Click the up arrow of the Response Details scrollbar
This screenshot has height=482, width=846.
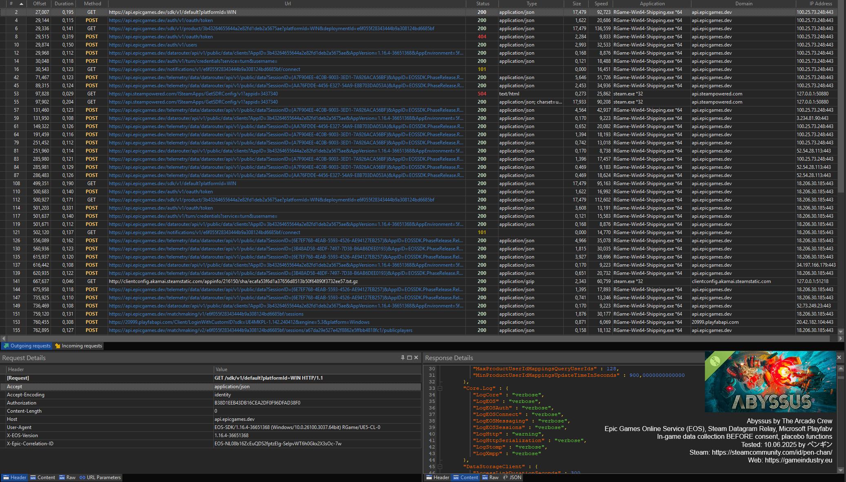click(x=841, y=368)
